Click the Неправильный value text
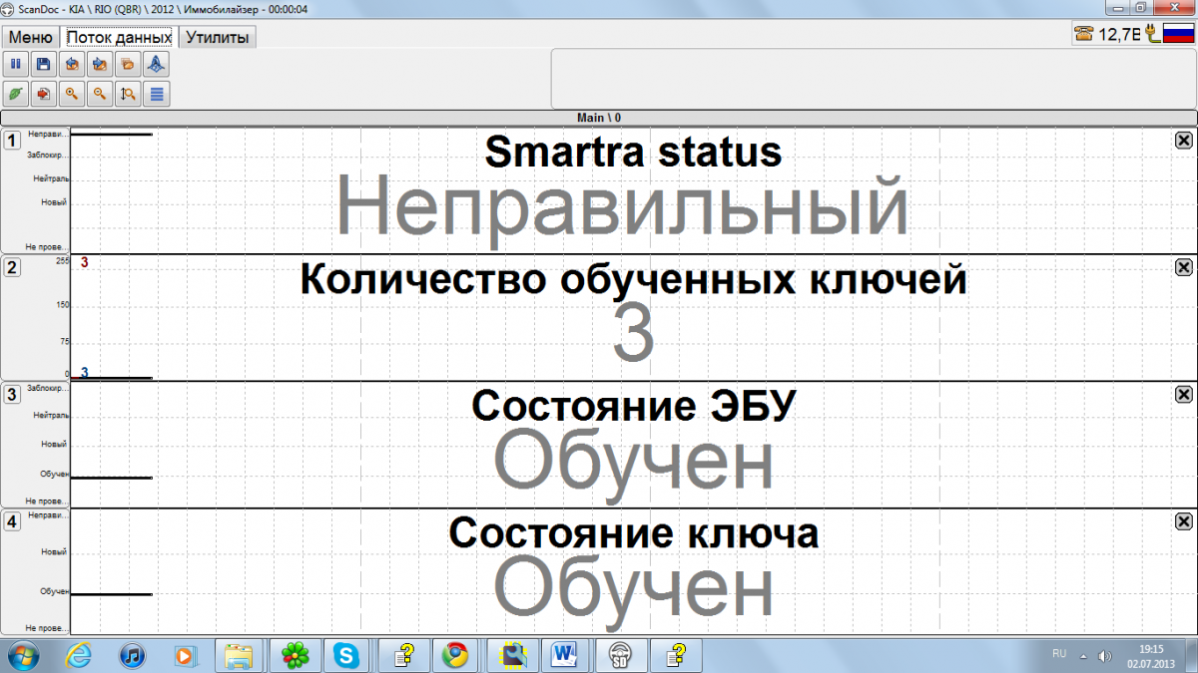 tap(622, 209)
